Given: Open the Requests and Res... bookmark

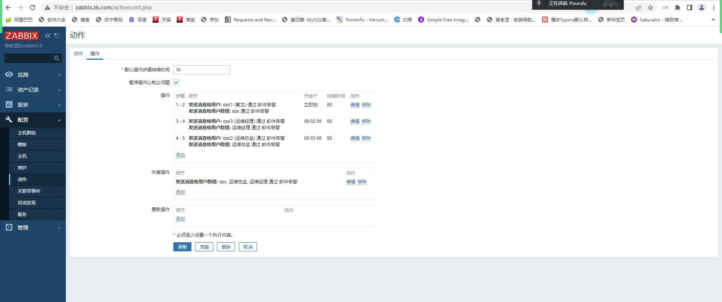Looking at the screenshot, I should pos(250,20).
